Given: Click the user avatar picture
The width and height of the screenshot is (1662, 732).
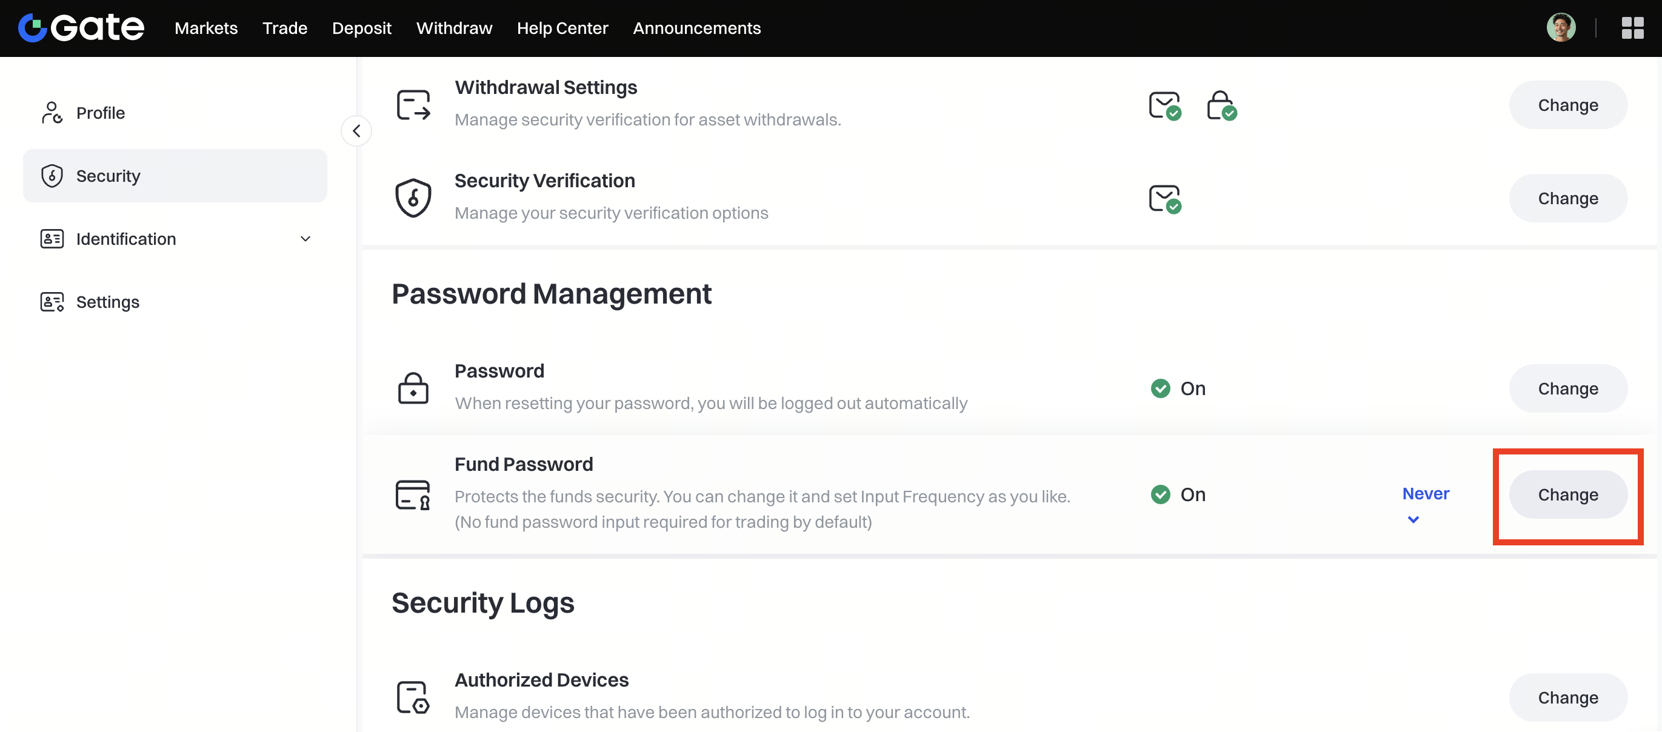Looking at the screenshot, I should click(1561, 28).
